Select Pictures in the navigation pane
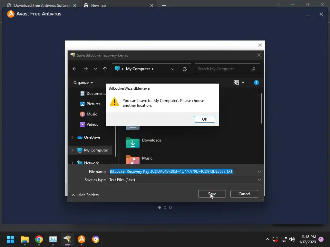 point(90,104)
